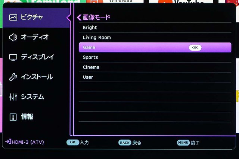The height and width of the screenshot is (159, 239).
Task: Select the Sports picture mode
Action: click(155, 57)
